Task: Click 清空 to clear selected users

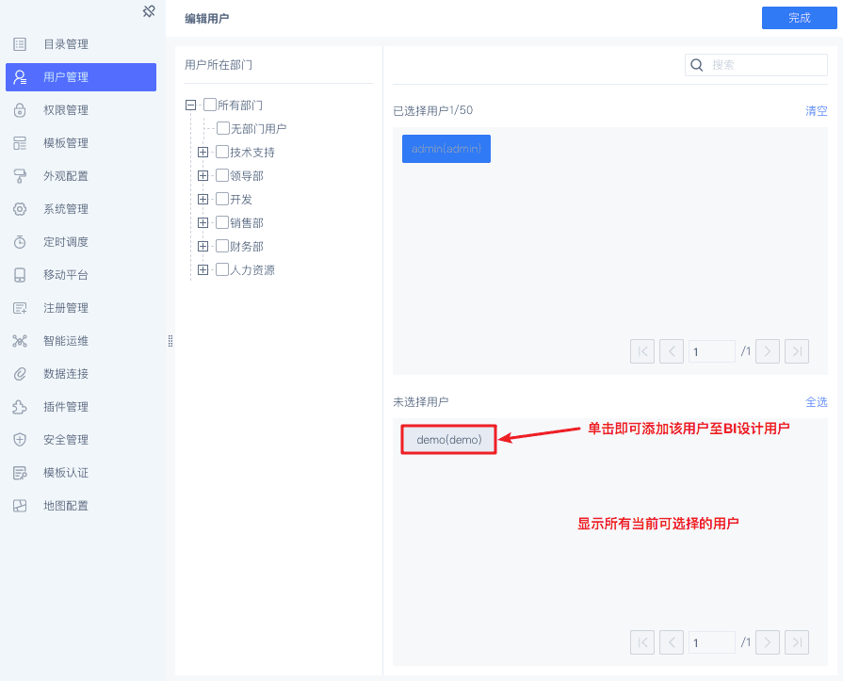Action: [x=816, y=111]
